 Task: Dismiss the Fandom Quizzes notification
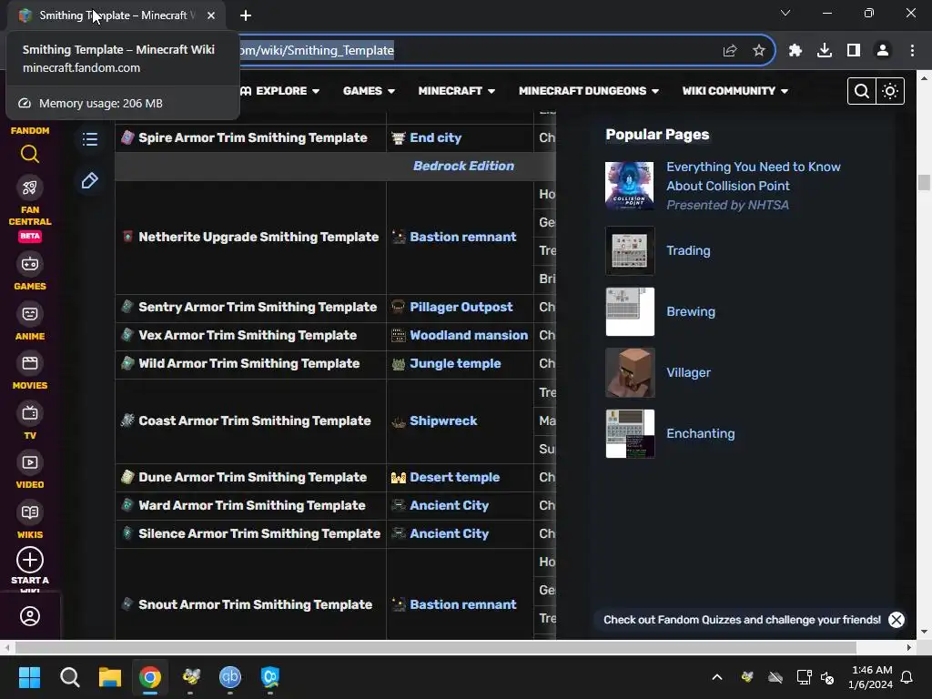(897, 620)
